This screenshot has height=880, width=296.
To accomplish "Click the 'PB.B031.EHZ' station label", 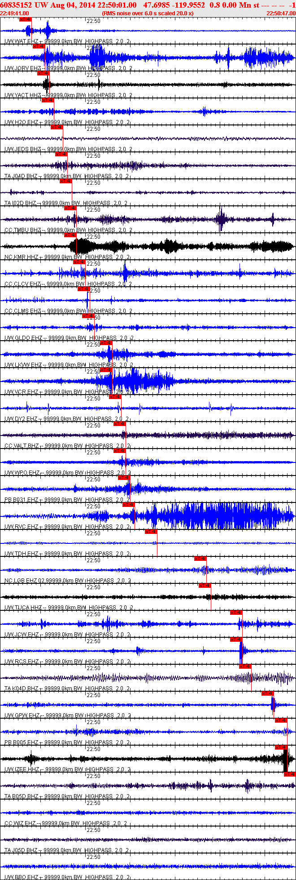I will point(21,500).
